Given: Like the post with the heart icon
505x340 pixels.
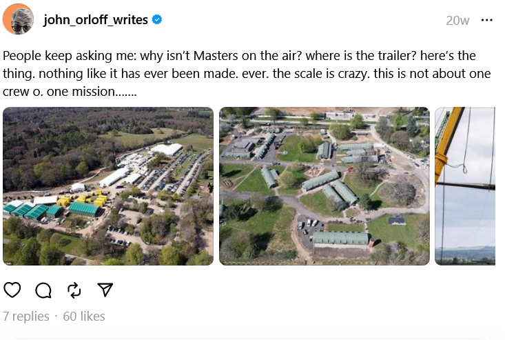Looking at the screenshot, I should (12, 290).
